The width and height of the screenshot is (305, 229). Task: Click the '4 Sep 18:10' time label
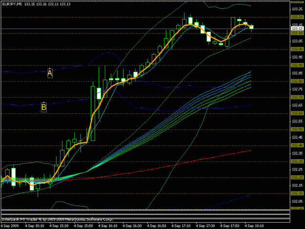click(x=254, y=226)
